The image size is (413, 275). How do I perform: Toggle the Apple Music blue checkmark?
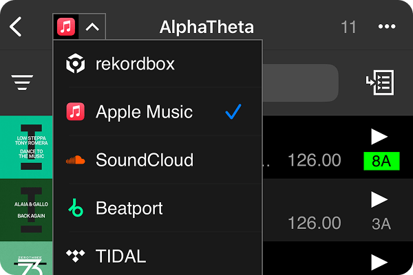pos(234,112)
